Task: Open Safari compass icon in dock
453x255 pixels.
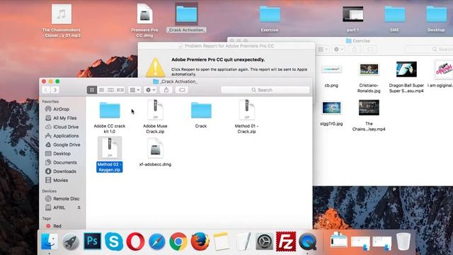Action: coord(157,241)
